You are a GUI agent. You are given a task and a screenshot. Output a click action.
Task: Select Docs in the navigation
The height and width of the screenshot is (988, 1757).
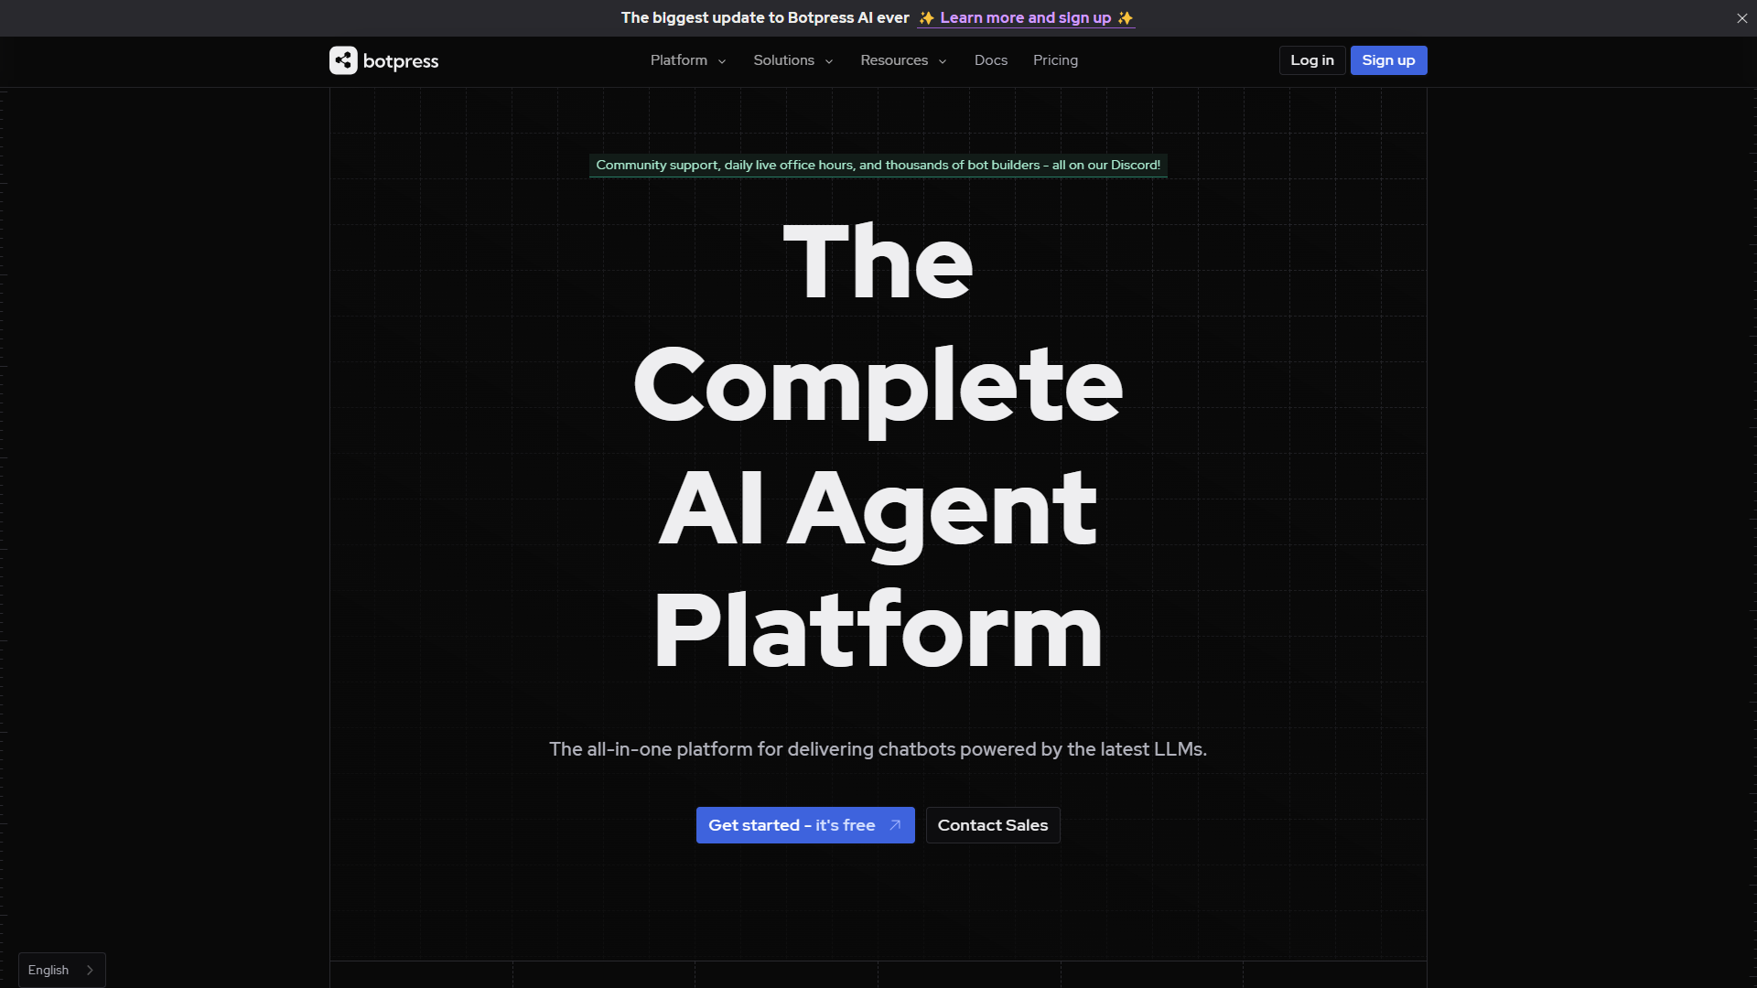pos(991,60)
